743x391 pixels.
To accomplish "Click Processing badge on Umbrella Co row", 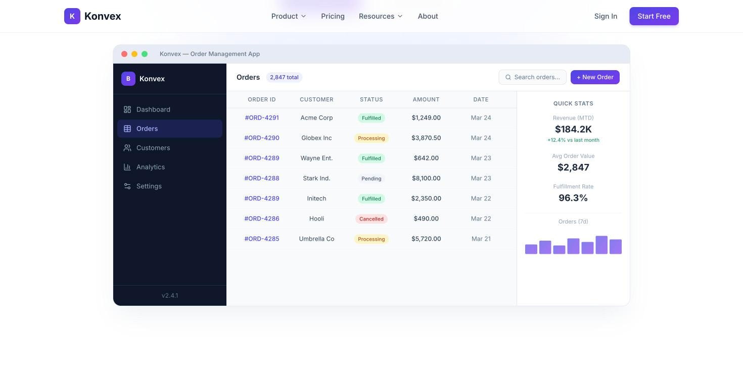I will coord(371,239).
